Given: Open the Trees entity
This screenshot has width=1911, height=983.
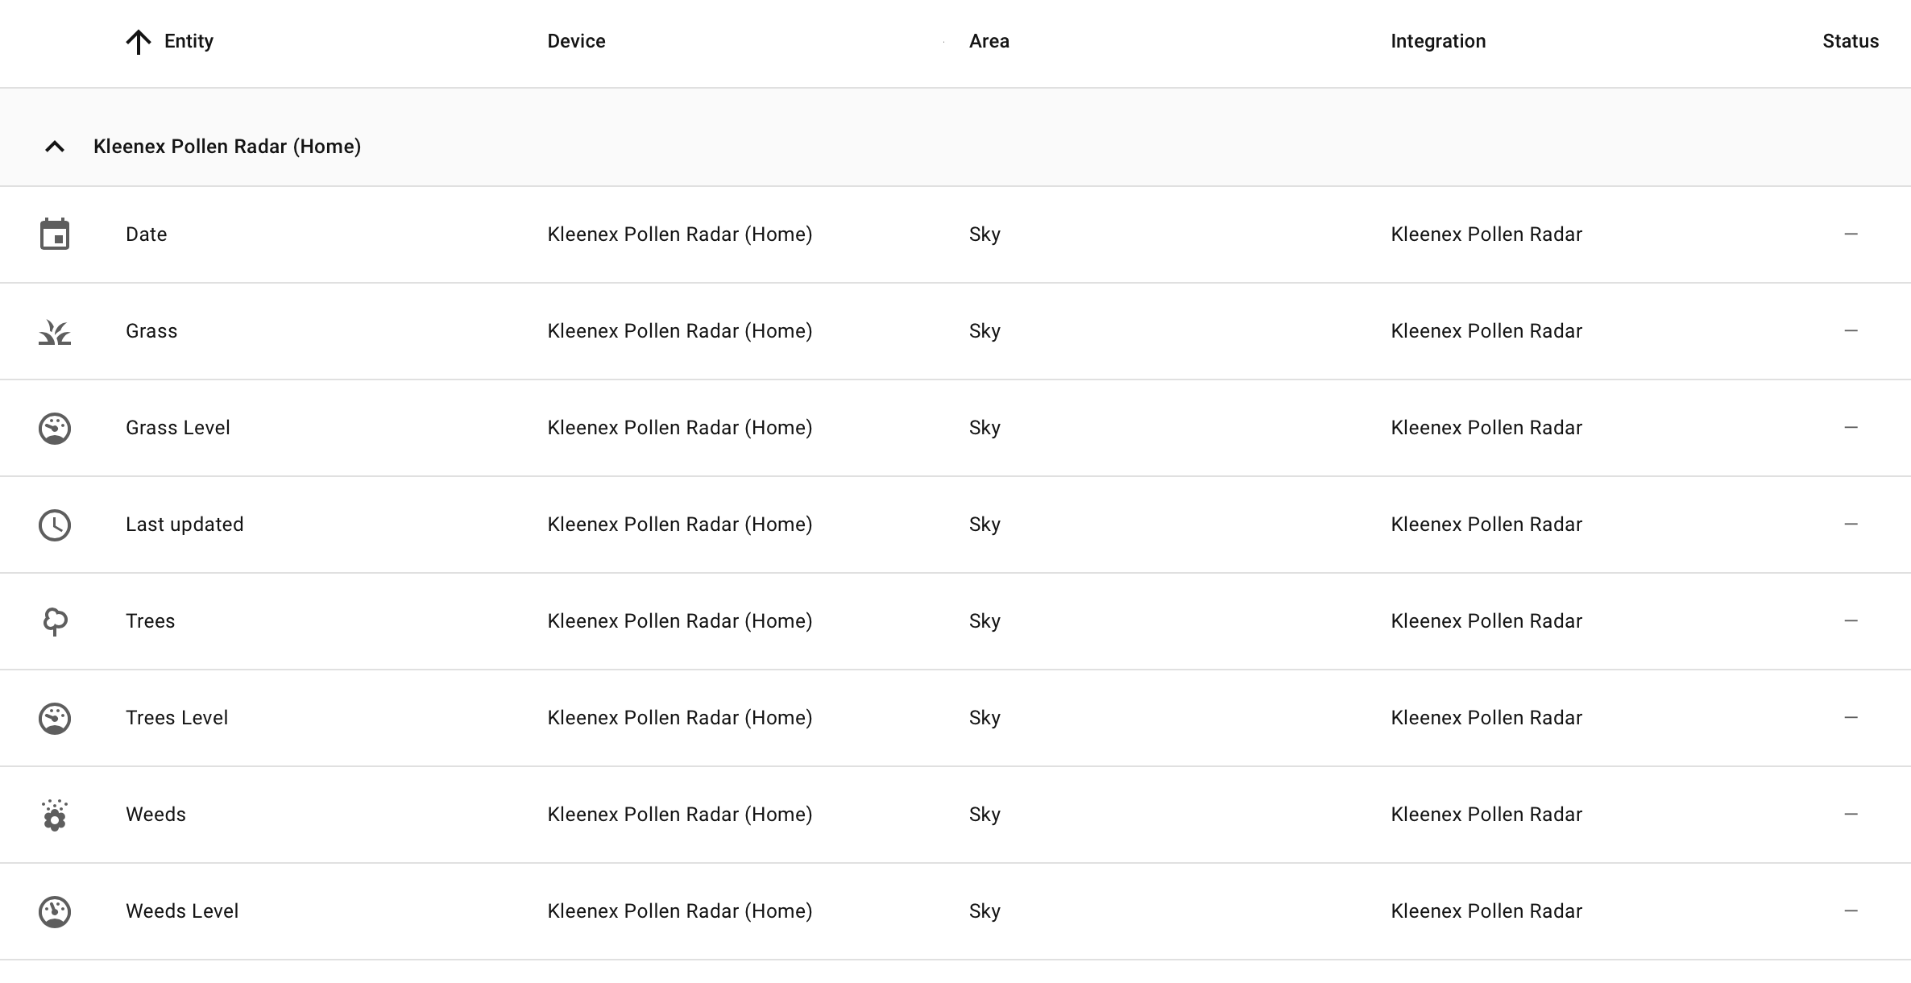Looking at the screenshot, I should click(x=150, y=621).
